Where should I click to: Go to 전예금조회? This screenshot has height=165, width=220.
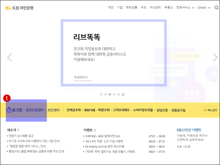click(74, 110)
